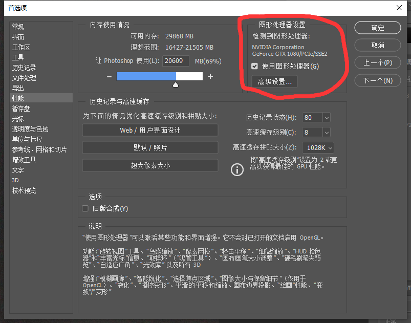Confirm settings with the 确定 button
This screenshot has width=411, height=323.
tap(377, 28)
